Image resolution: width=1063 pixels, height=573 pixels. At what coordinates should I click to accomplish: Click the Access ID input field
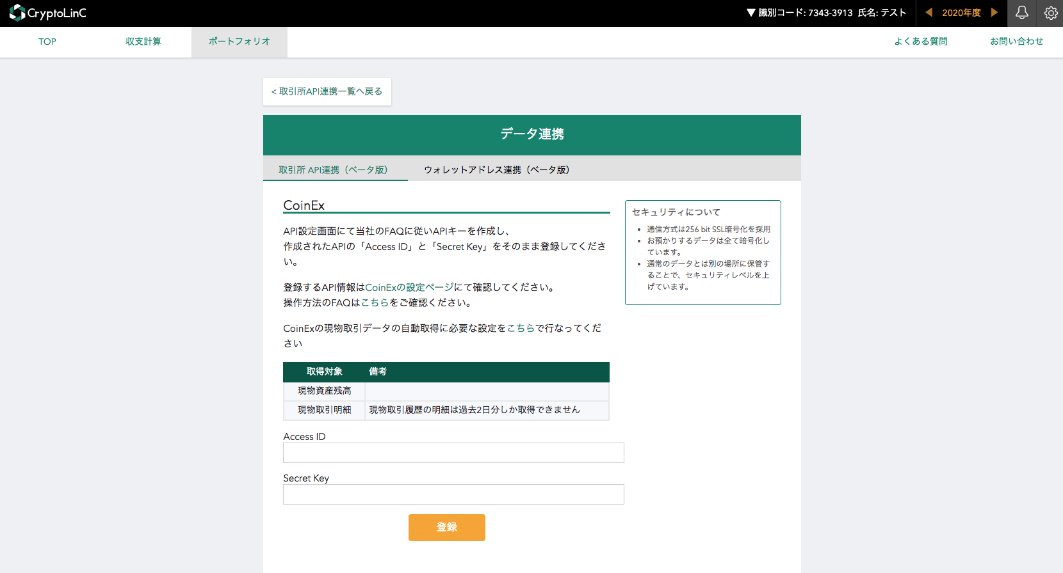point(453,453)
